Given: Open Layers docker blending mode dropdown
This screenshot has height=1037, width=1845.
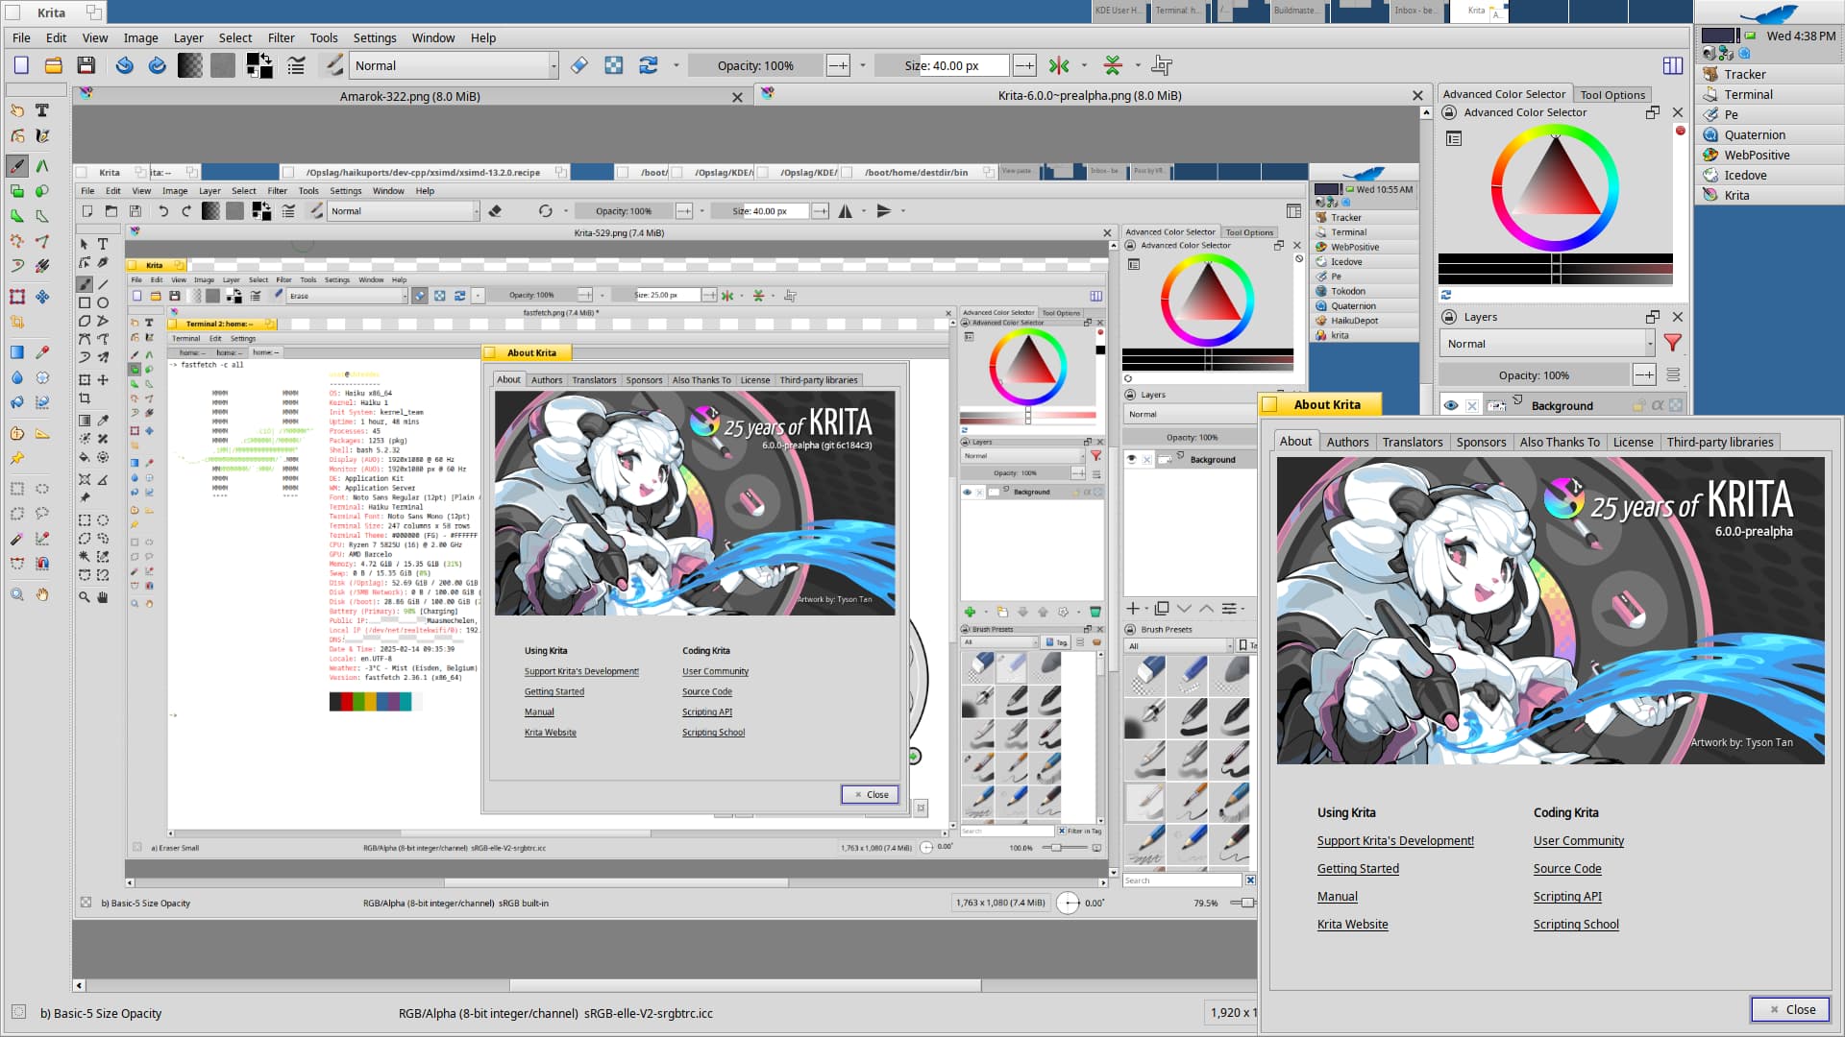Looking at the screenshot, I should click(x=1546, y=344).
